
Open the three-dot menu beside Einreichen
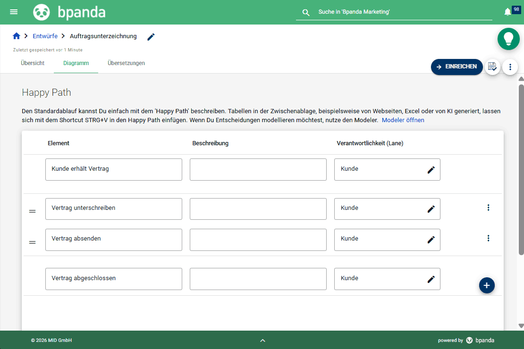(x=510, y=66)
